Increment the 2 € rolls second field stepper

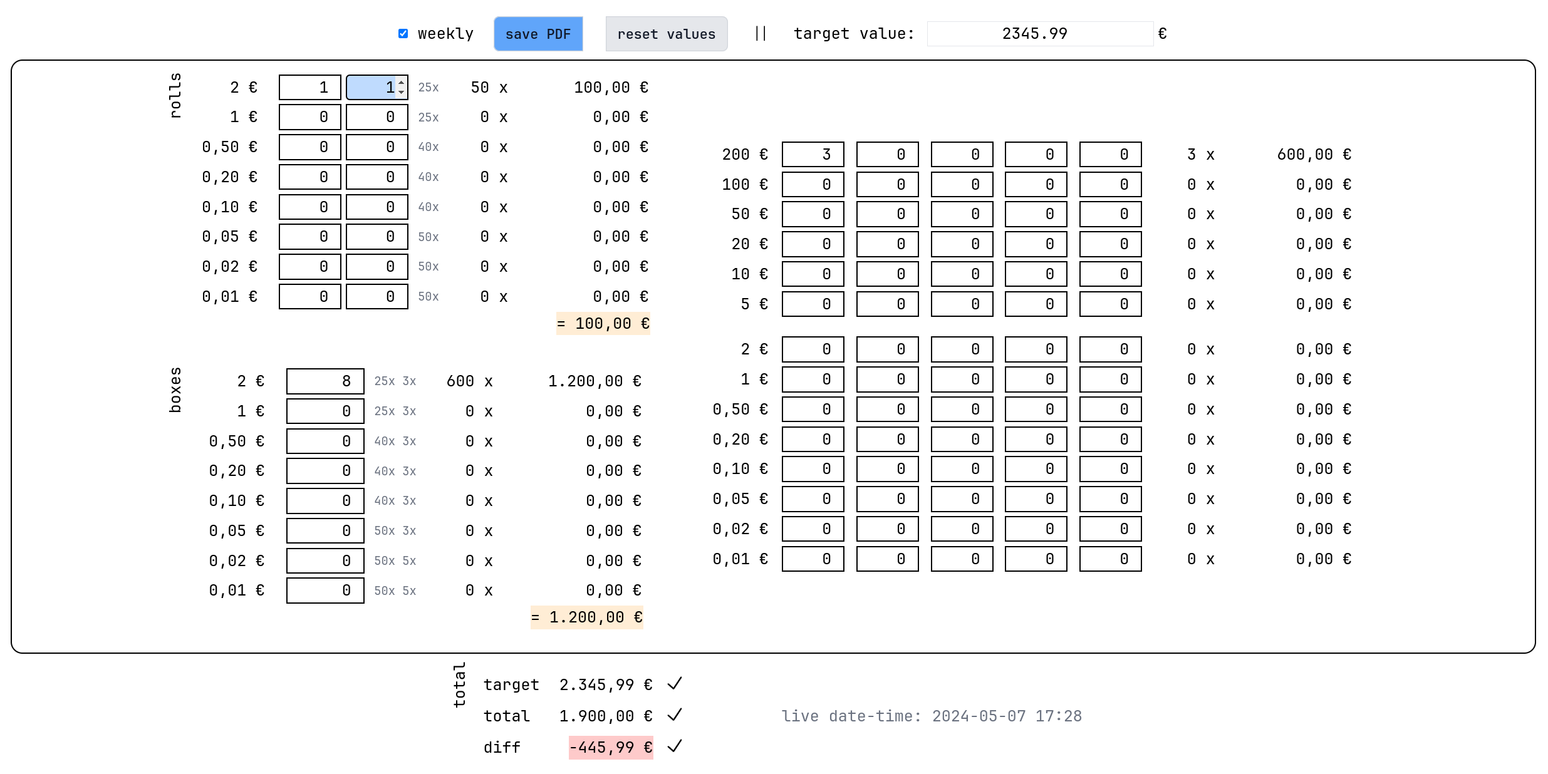(x=402, y=83)
